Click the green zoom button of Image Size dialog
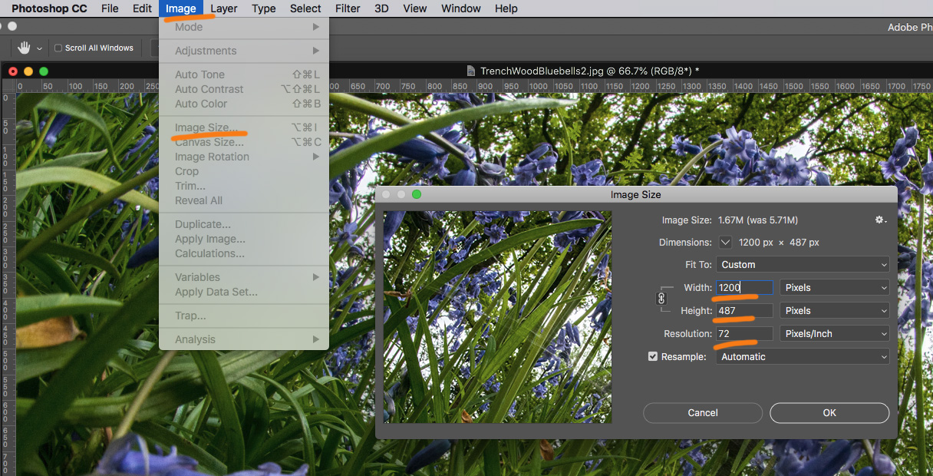Image resolution: width=933 pixels, height=476 pixels. [x=417, y=194]
